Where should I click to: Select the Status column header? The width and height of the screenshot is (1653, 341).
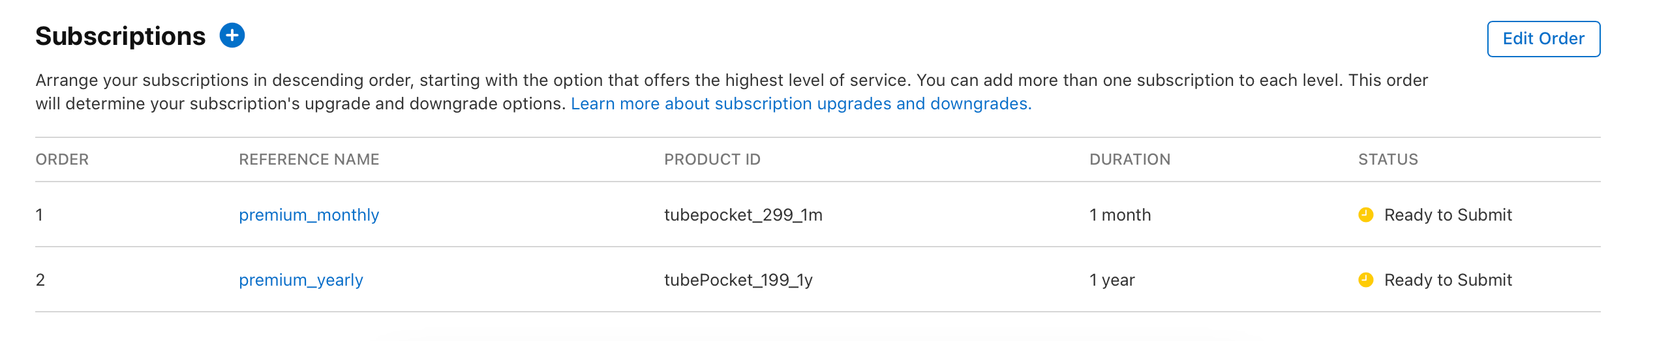(1388, 159)
